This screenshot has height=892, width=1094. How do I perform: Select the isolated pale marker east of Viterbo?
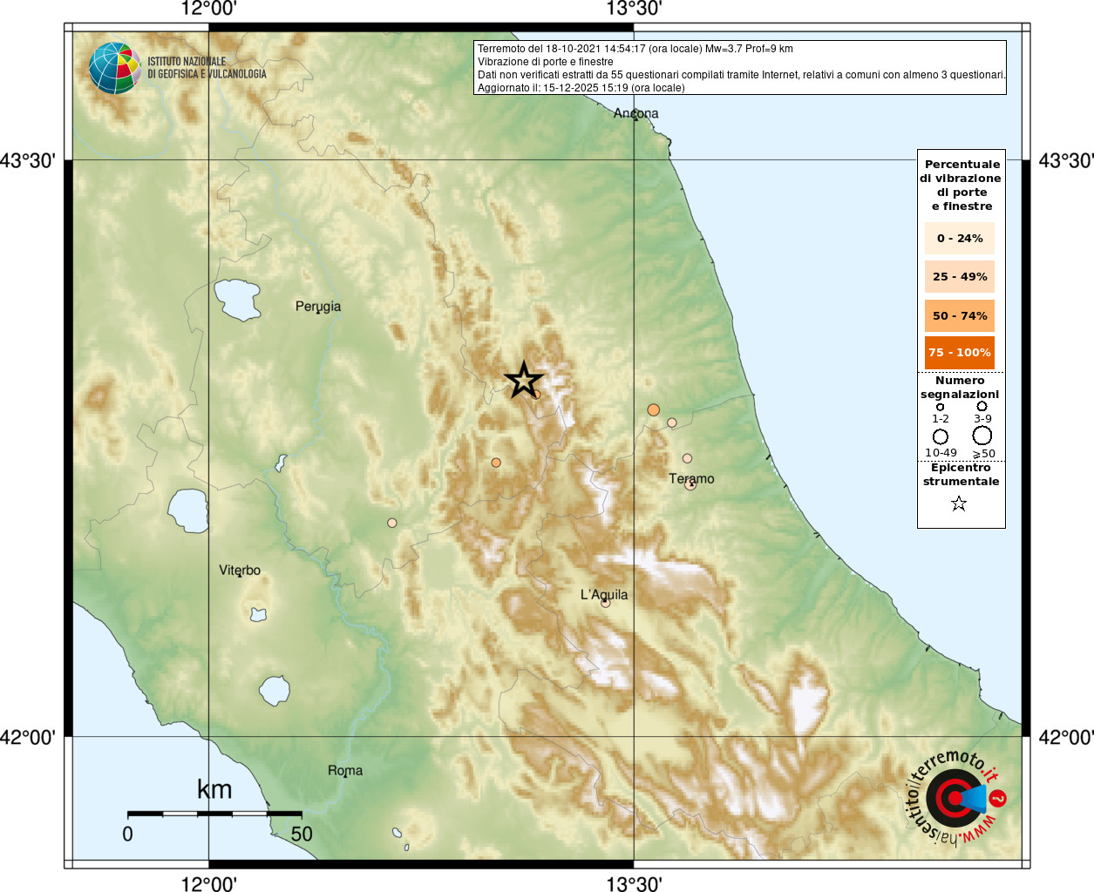point(392,523)
